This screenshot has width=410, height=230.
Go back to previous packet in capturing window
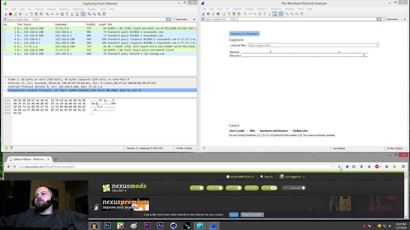(52, 14)
